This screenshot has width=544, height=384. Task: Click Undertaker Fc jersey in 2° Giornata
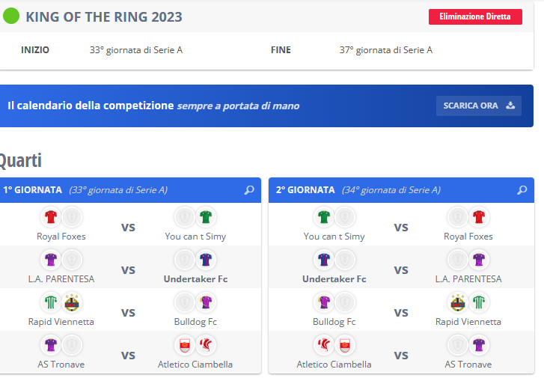point(324,260)
